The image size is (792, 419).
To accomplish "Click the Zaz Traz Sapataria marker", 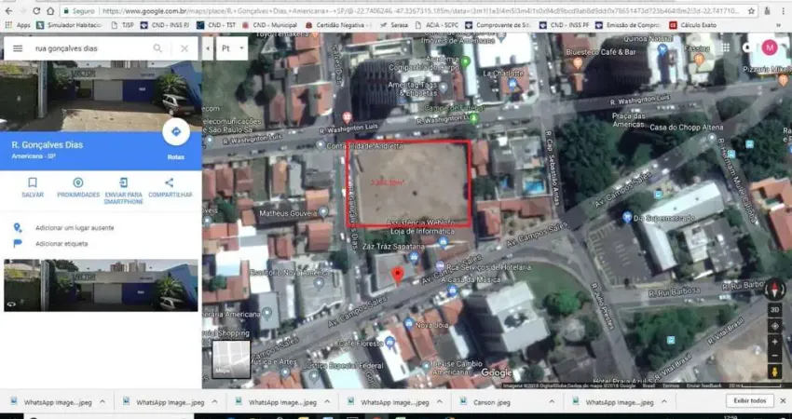I will tap(415, 258).
